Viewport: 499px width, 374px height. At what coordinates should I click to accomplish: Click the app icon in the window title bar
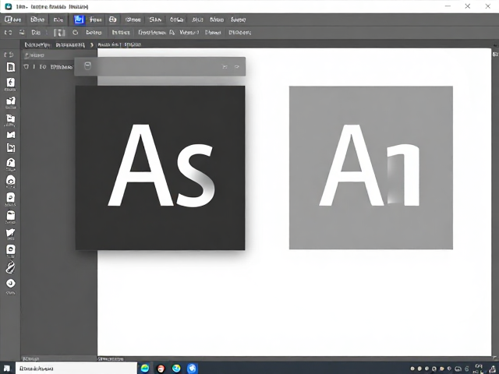click(8, 6)
